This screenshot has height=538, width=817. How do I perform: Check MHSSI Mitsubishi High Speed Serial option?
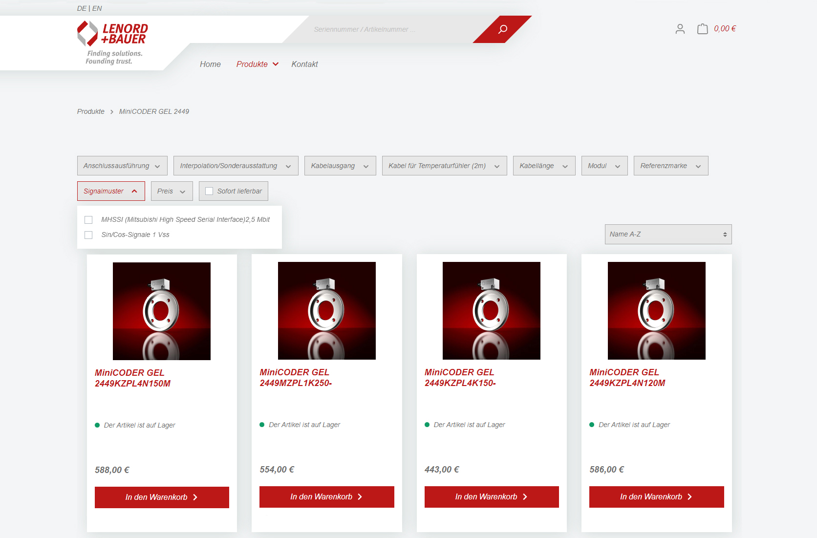coord(88,220)
